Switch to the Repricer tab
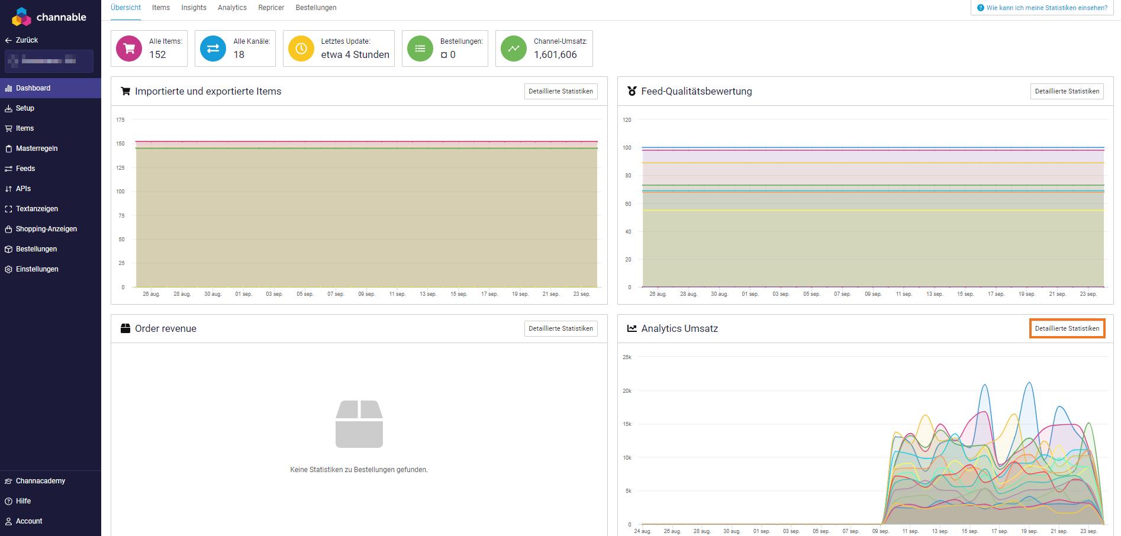 [x=271, y=8]
